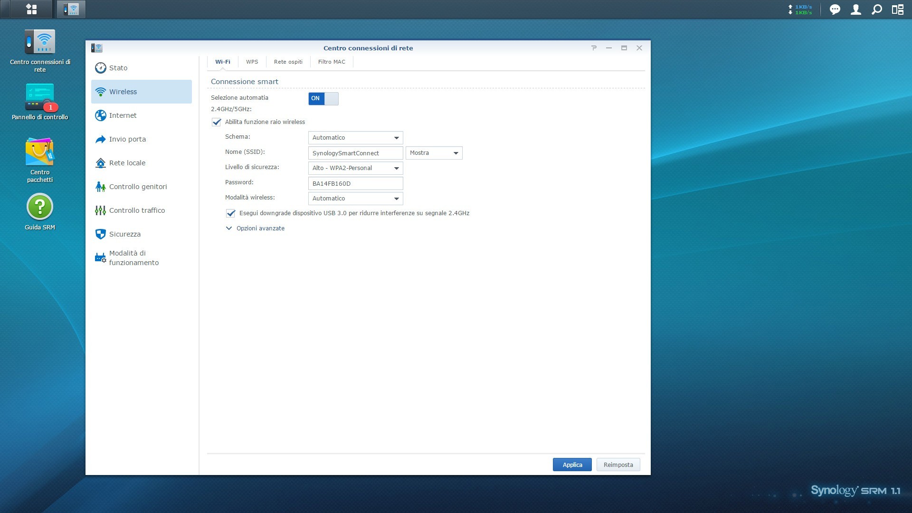Click the user account icon
Viewport: 912px width, 513px height.
tap(855, 9)
